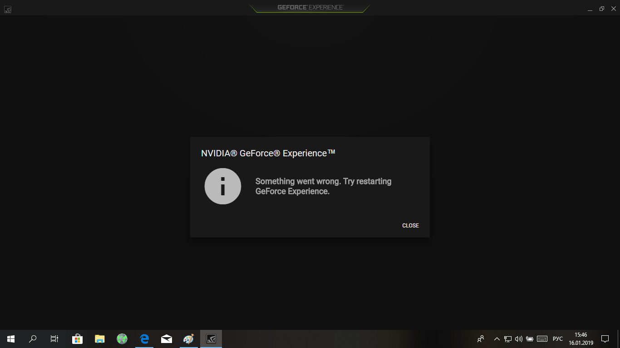This screenshot has width=620, height=348.
Task: Open the green globe app on the taskbar
Action: [x=122, y=338]
